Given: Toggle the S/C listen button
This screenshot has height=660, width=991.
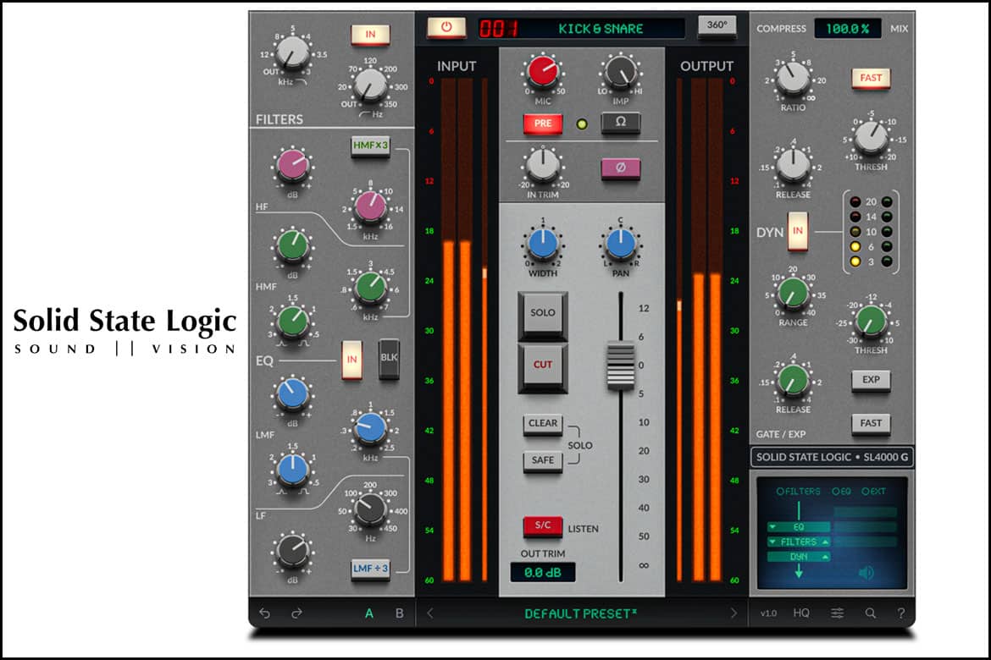Looking at the screenshot, I should click(x=543, y=525).
